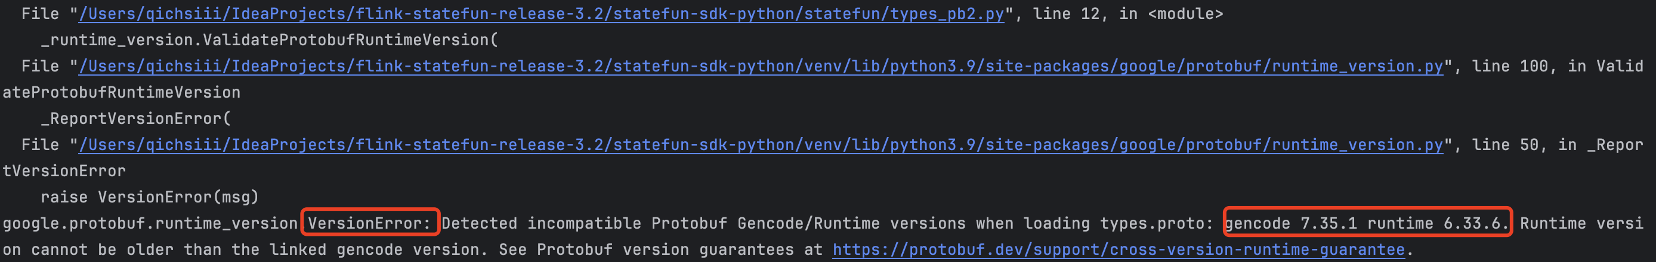
Task: Click the "google.protobuf.runtime_version" text
Action: point(150,223)
